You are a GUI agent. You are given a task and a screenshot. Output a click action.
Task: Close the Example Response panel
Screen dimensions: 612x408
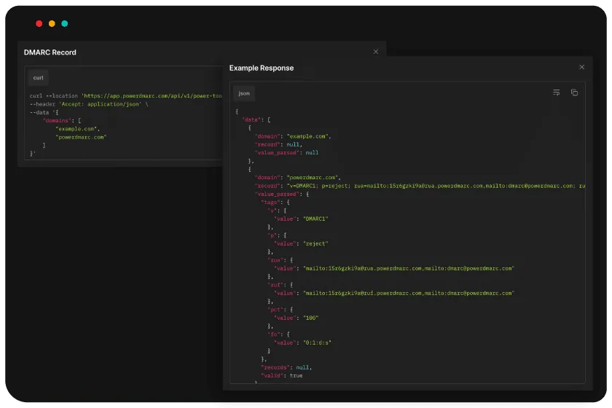[x=581, y=67]
